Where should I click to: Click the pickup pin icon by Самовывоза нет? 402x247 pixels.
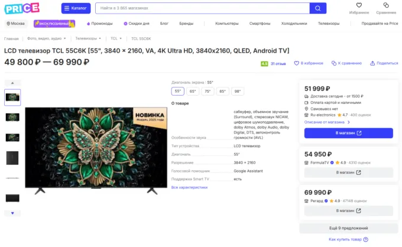pos(306,109)
